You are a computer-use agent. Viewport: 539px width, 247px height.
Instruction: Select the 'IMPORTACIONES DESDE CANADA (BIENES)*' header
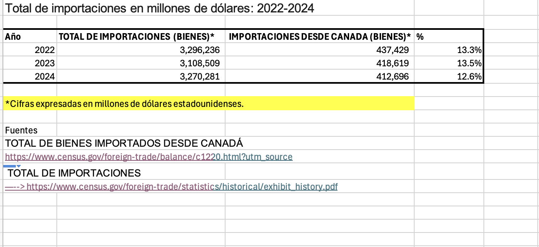click(x=319, y=36)
